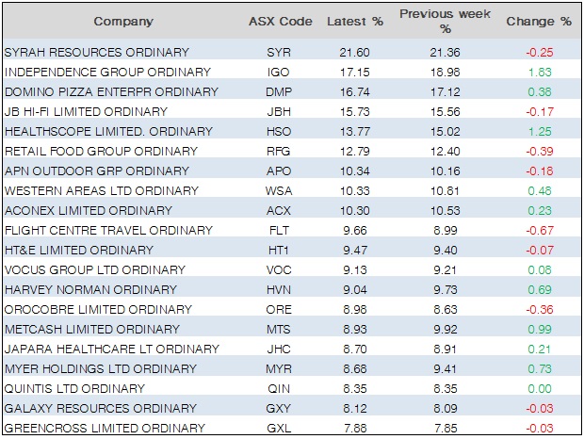Click the Change % column header
This screenshot has height=439, width=584.
[539, 21]
